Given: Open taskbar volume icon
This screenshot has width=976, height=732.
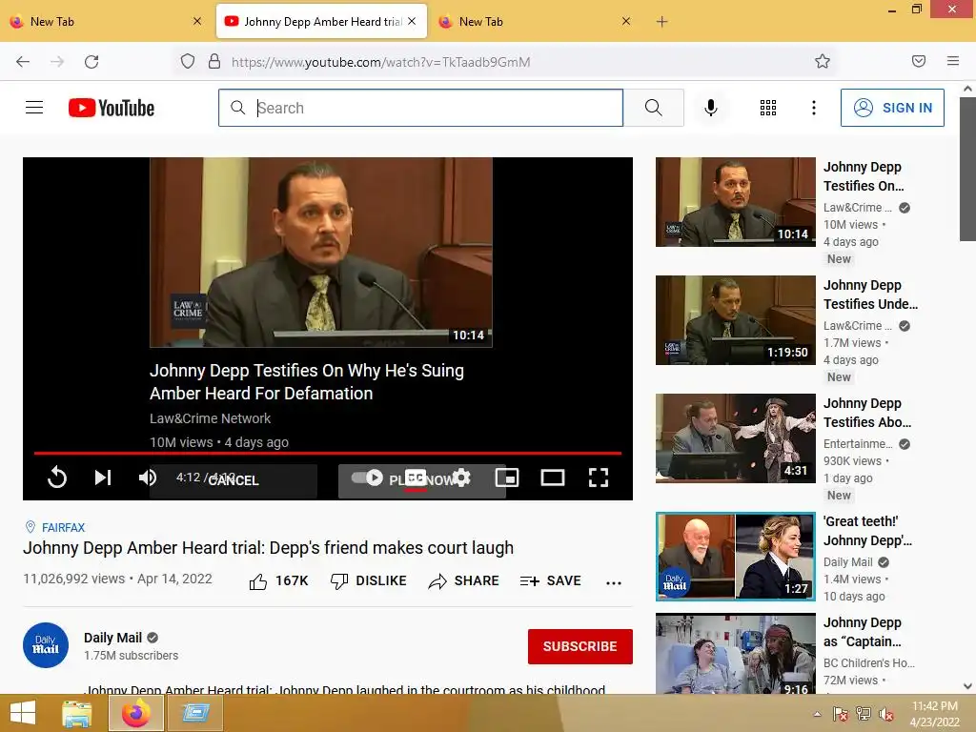Looking at the screenshot, I should (886, 714).
